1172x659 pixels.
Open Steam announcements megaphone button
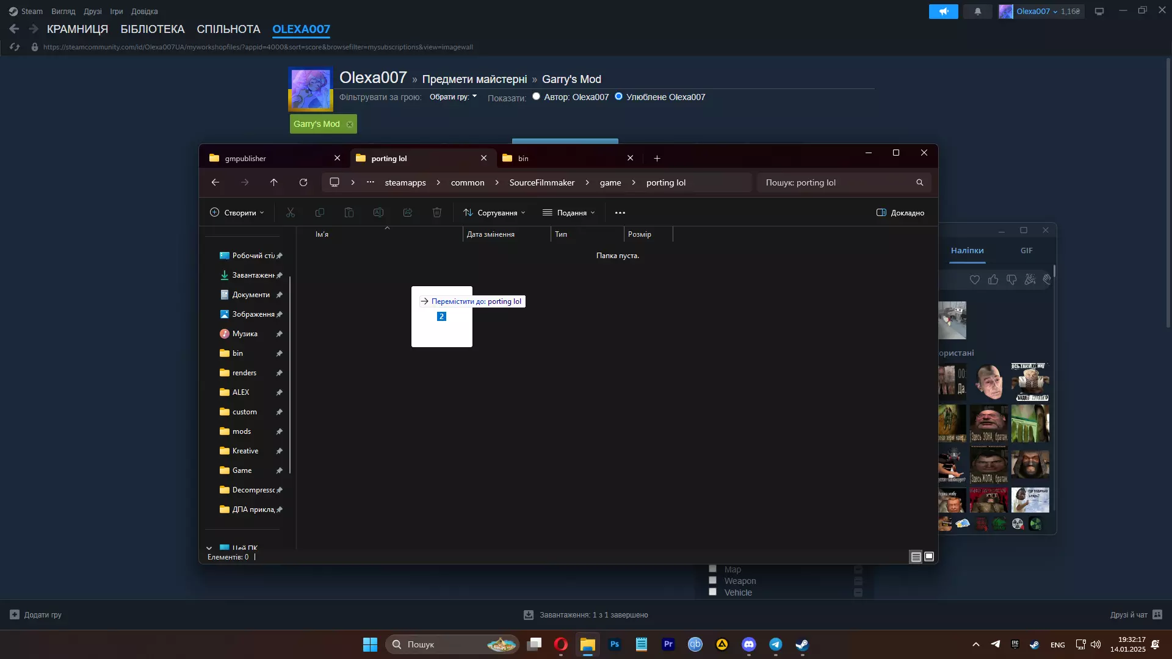tap(943, 12)
